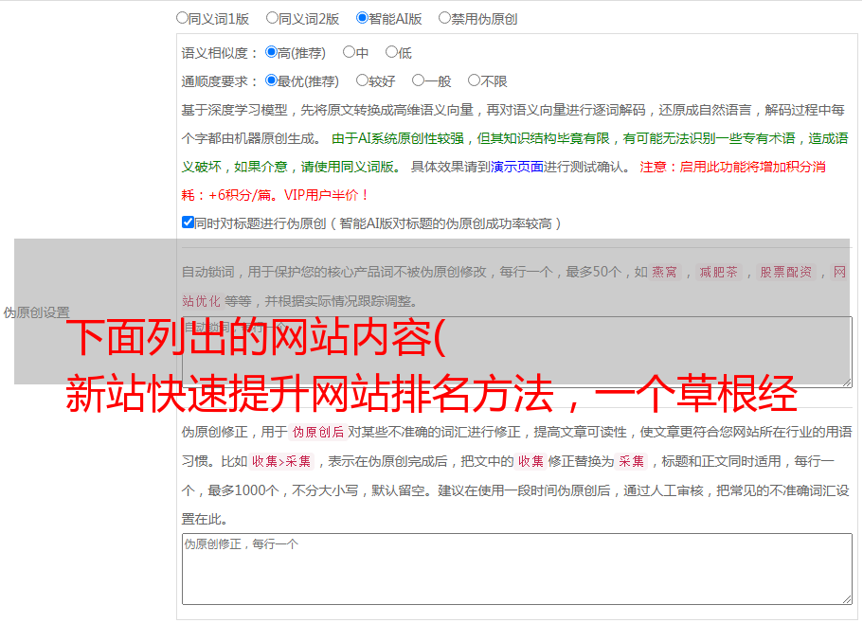Viewport: 863px width, 623px height.
Task: Click the 语义相似度： label
Action: pos(220,53)
